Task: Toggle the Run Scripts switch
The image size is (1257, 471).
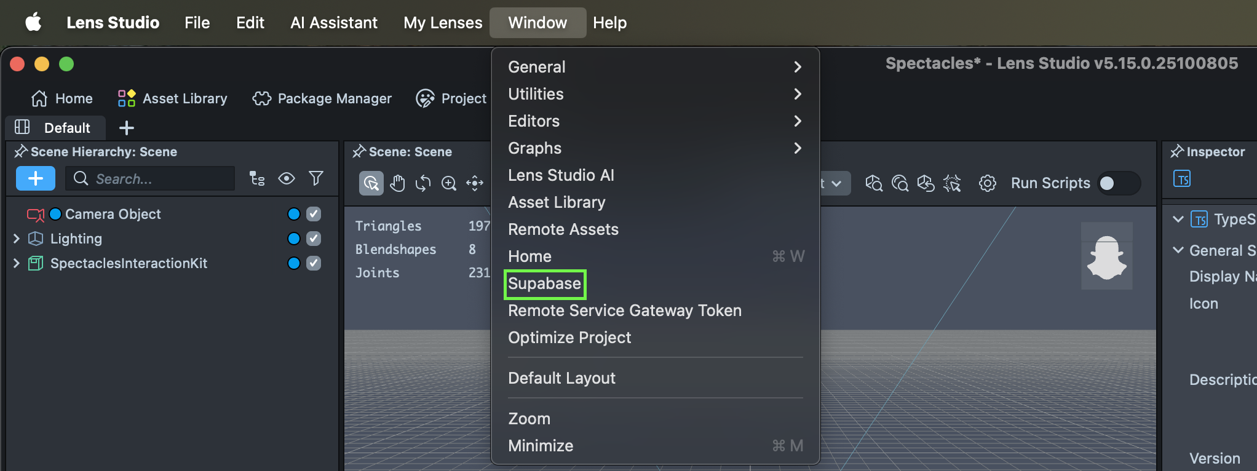Action: coord(1119,183)
